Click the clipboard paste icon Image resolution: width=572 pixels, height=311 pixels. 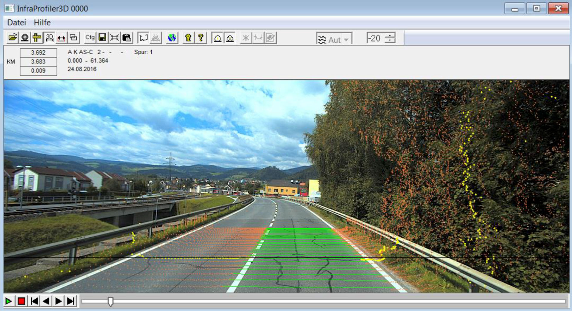tap(127, 38)
